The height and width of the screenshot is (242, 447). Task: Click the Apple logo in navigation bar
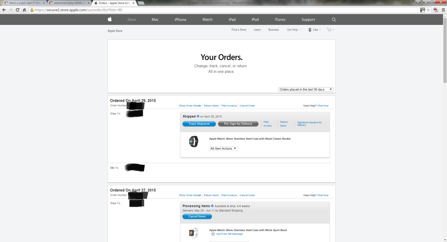[110, 19]
